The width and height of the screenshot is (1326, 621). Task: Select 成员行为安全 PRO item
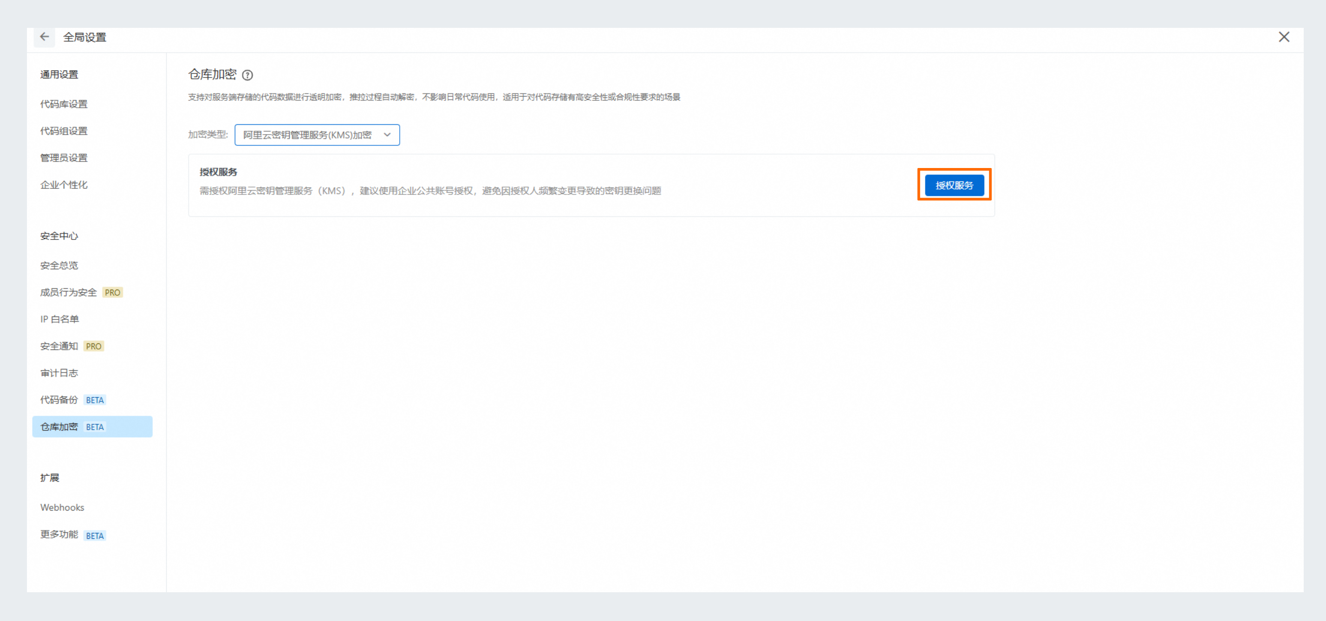click(x=81, y=292)
